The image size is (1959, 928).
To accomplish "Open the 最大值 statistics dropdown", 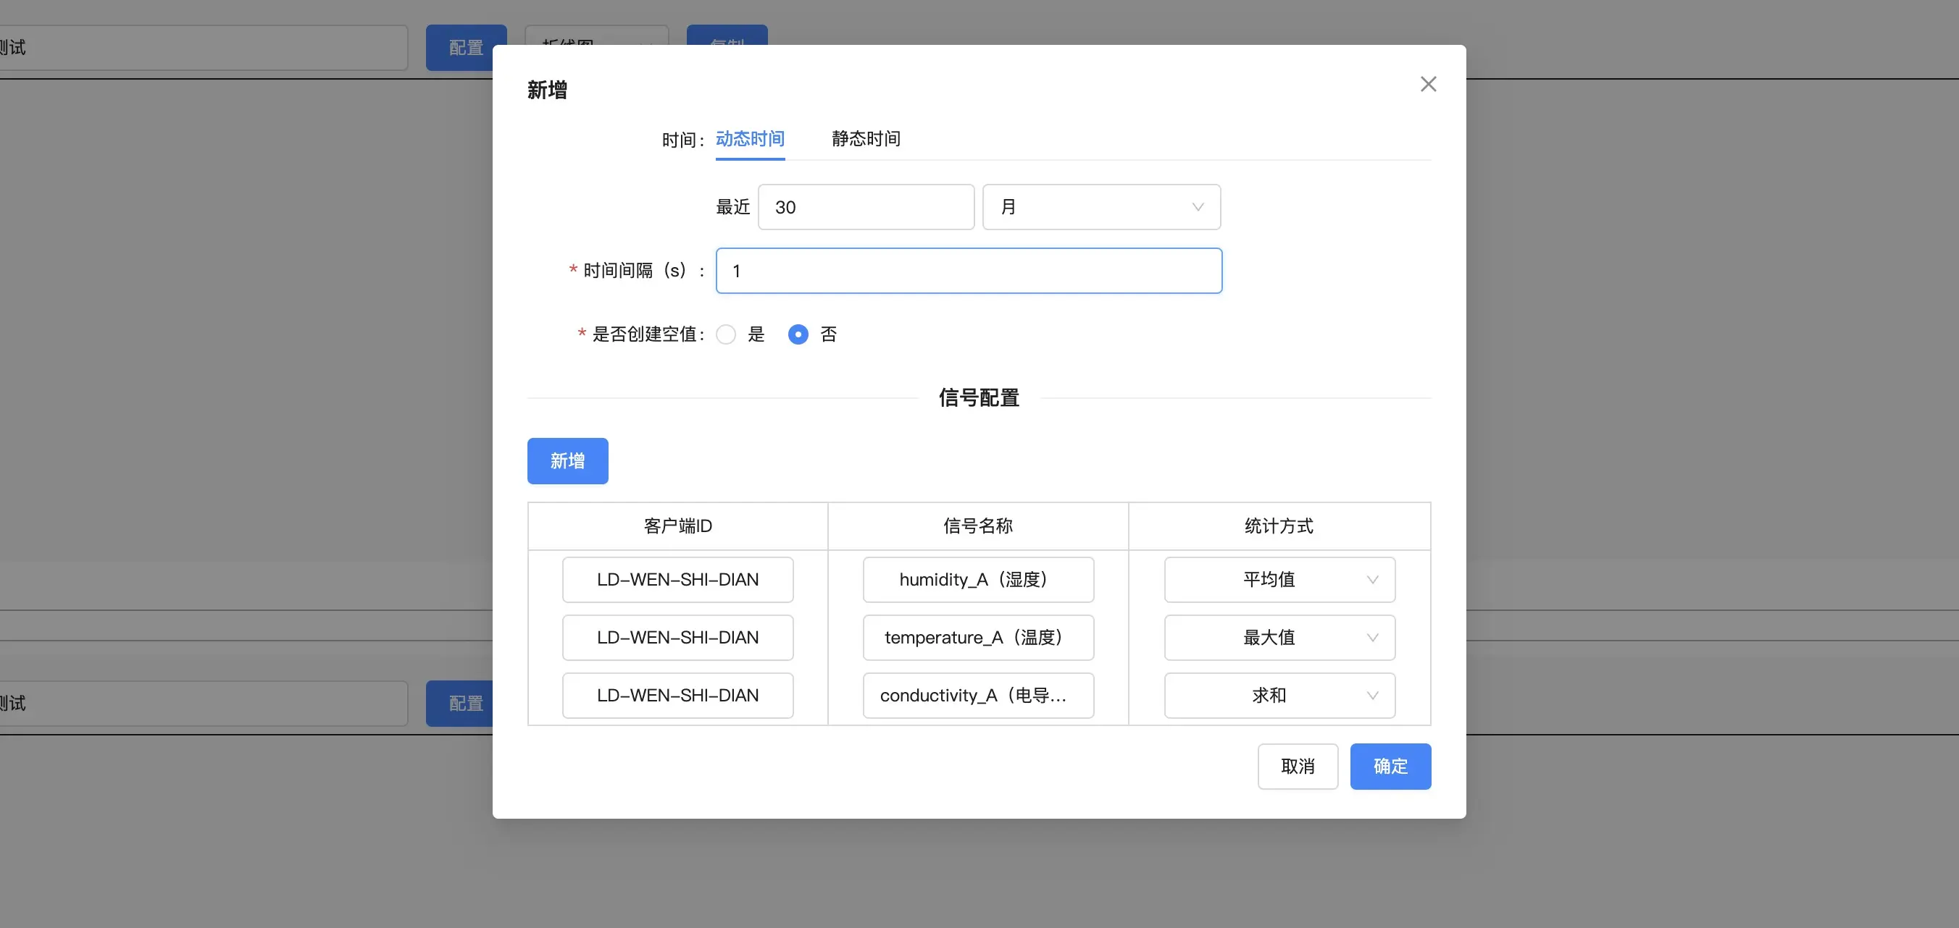I will pyautogui.click(x=1279, y=638).
